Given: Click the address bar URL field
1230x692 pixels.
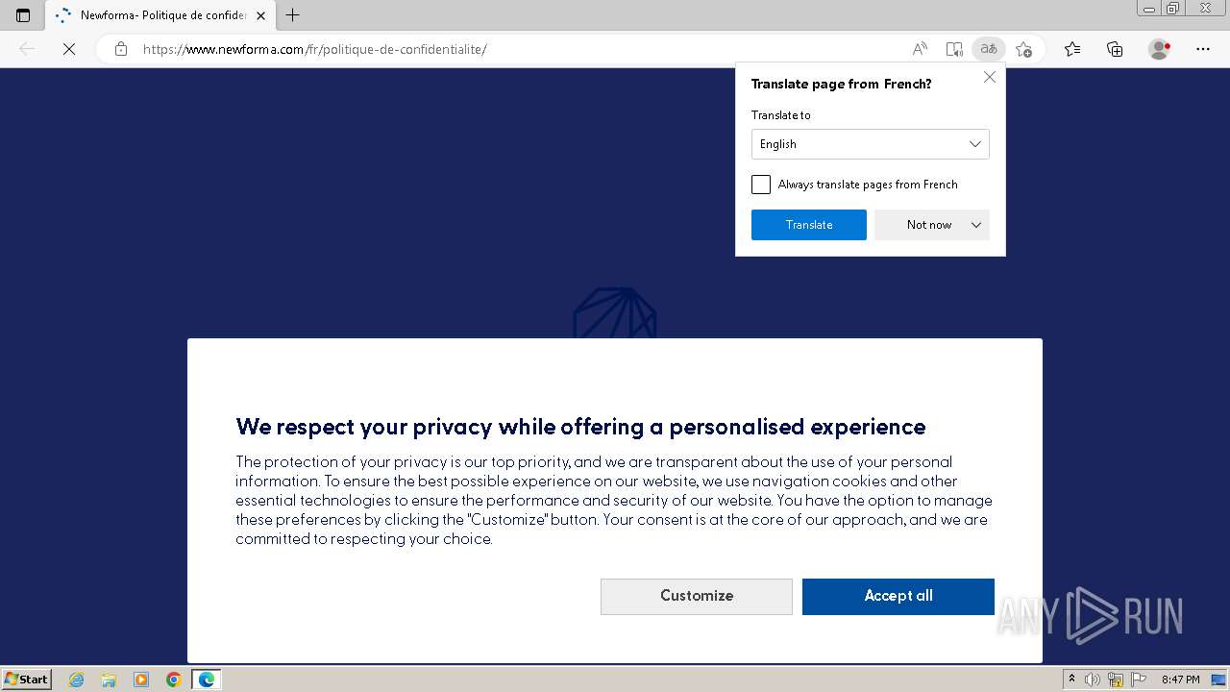Looking at the screenshot, I should (x=480, y=49).
